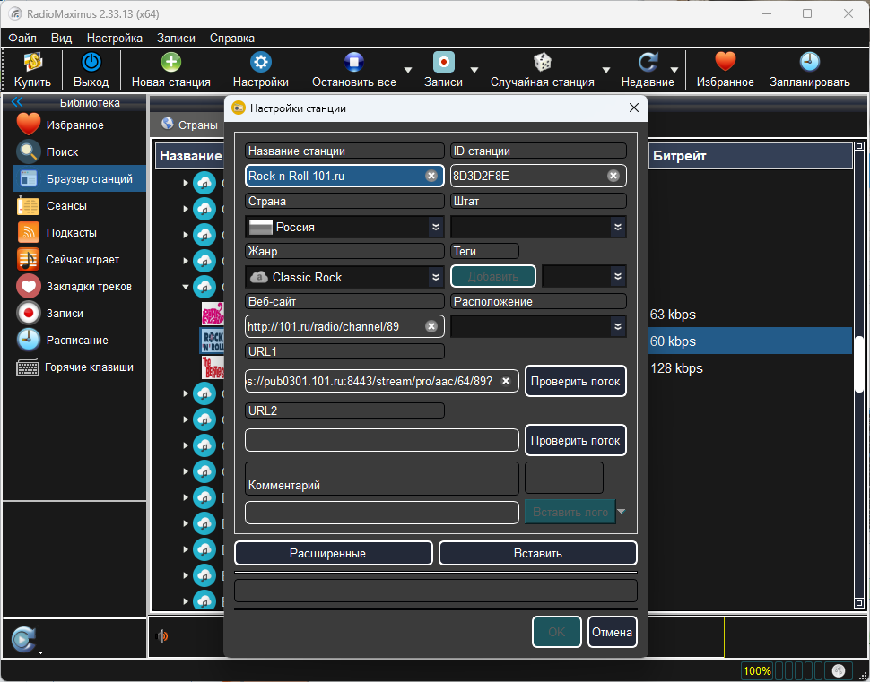Viewport: 870px width, 682px height.
Task: Open the Недавние refresh icon
Action: (648, 62)
